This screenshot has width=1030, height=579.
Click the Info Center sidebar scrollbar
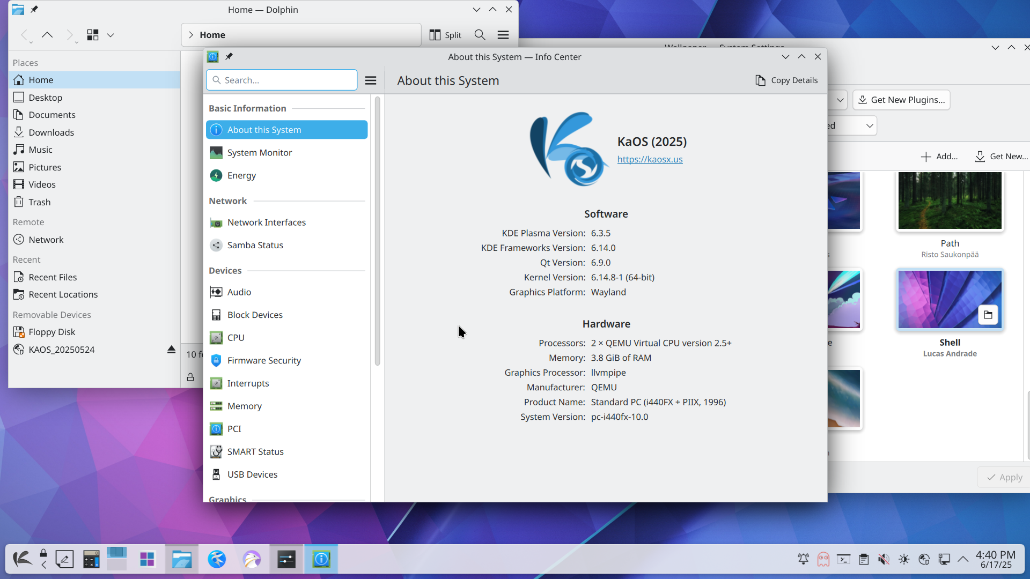point(377,231)
